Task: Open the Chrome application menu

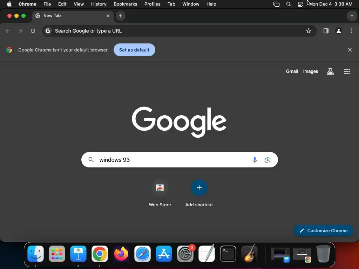Action: point(27,4)
